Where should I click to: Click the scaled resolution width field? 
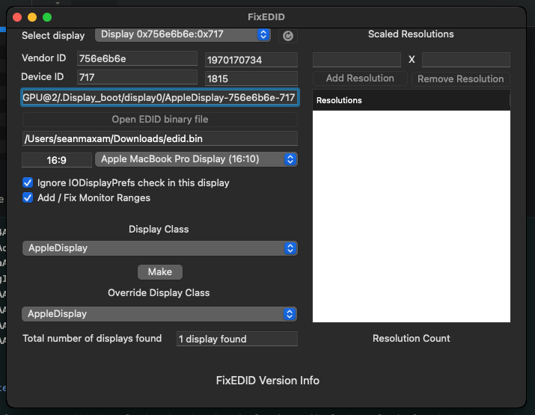click(x=357, y=60)
